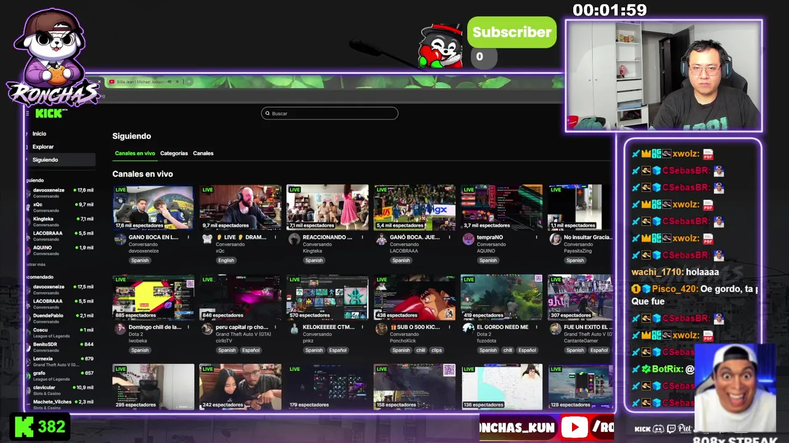Open three-dot menu on SUB O 500 KIC card
This screenshot has width=789, height=443.
click(449, 327)
